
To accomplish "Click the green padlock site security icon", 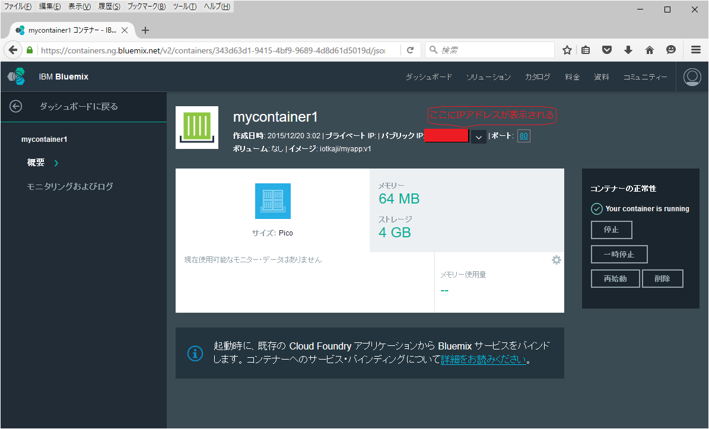I will click(x=30, y=50).
